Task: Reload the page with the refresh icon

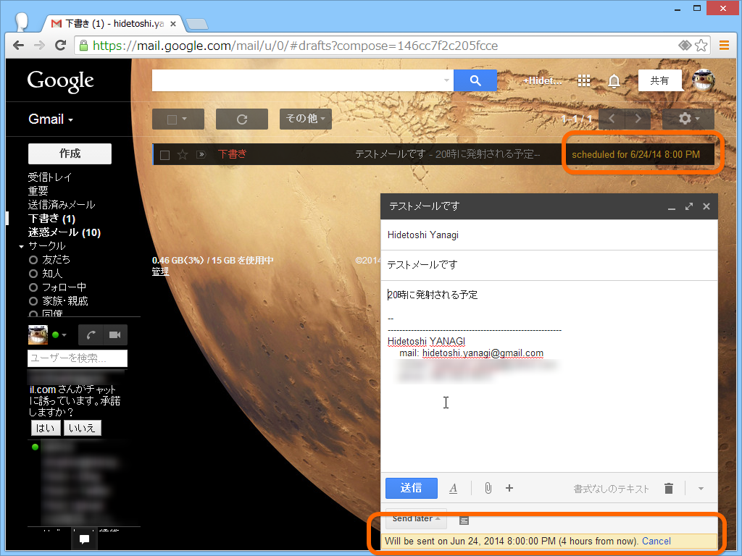Action: click(60, 46)
